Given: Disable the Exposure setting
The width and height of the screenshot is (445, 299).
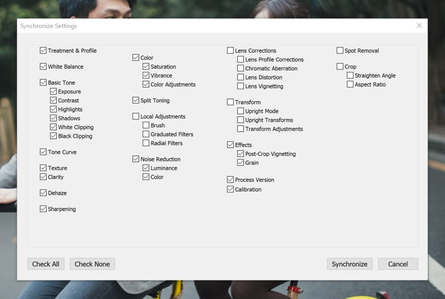Looking at the screenshot, I should click(53, 91).
